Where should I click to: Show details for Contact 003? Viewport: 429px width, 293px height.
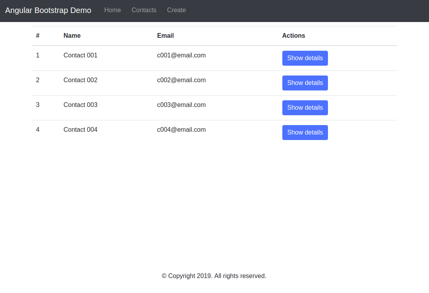[305, 107]
